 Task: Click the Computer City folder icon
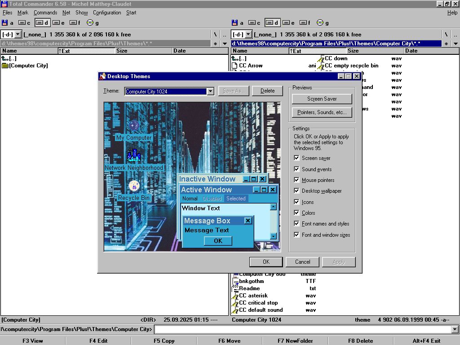(x=5, y=66)
